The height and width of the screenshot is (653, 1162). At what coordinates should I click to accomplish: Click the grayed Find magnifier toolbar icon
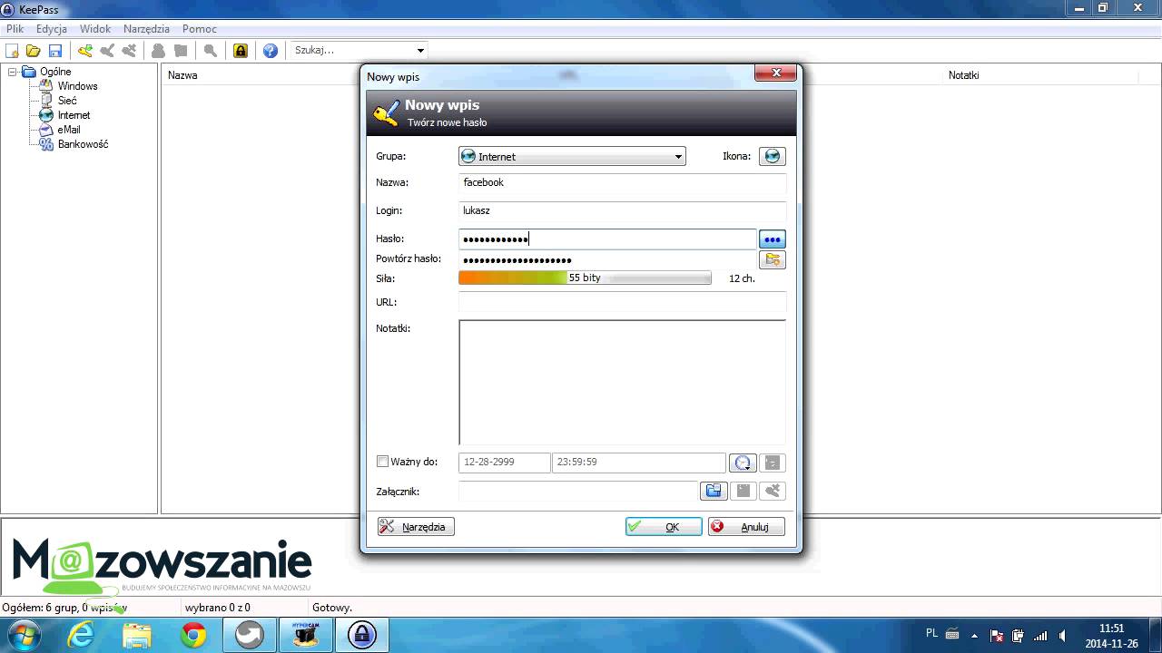211,51
